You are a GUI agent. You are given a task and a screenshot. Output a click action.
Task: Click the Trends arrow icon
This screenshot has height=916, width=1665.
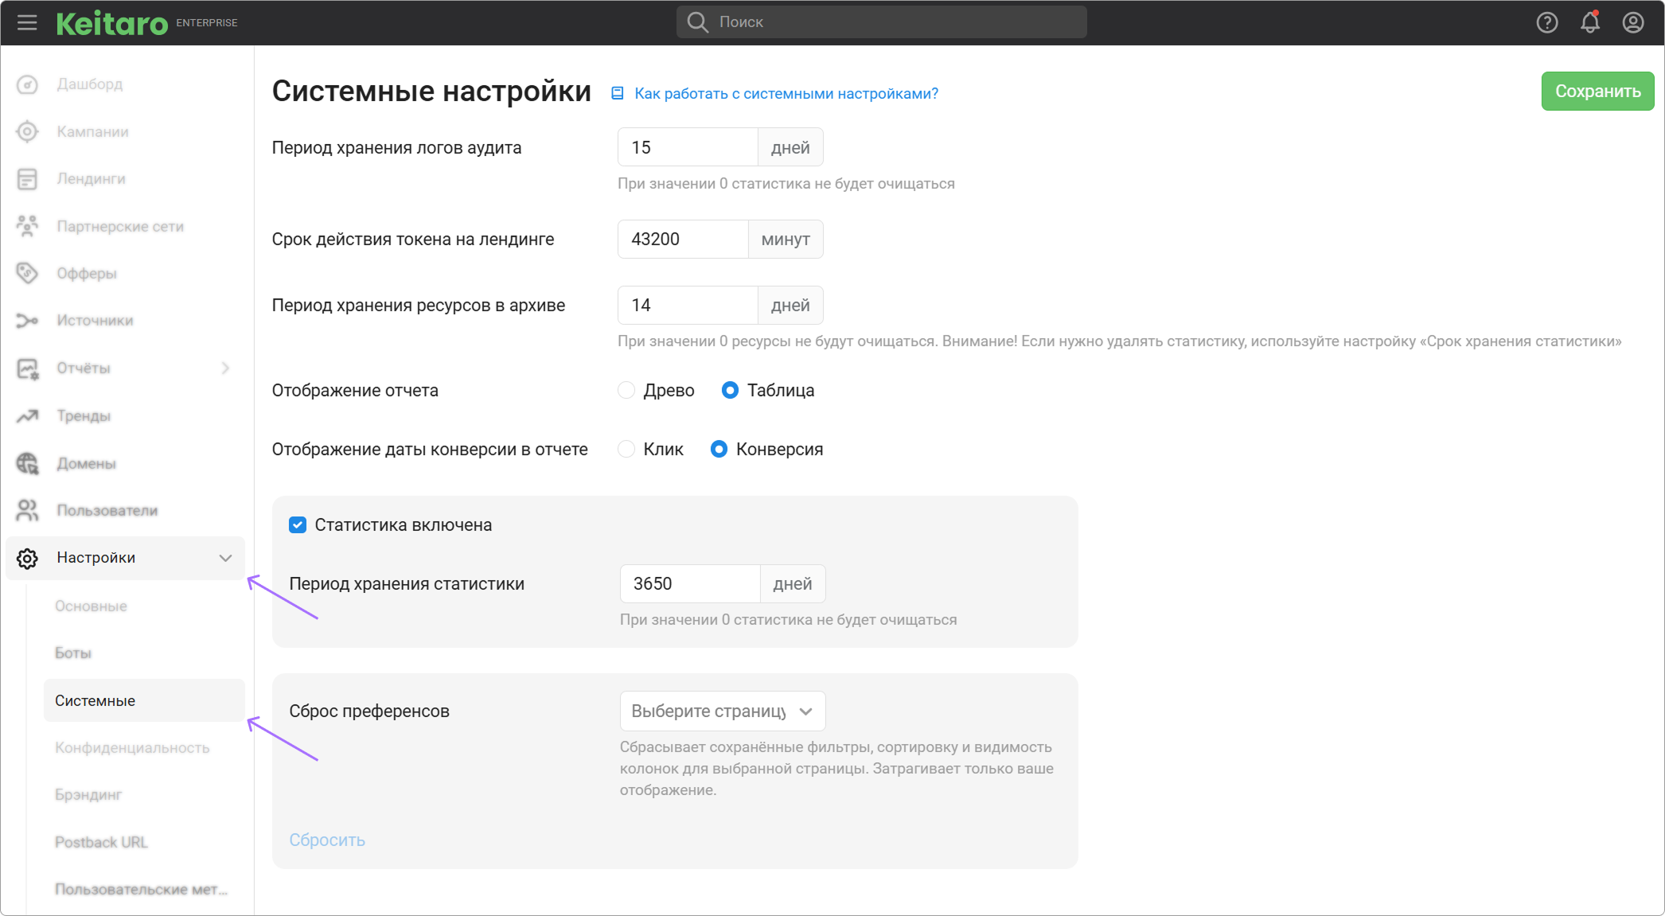click(x=27, y=415)
